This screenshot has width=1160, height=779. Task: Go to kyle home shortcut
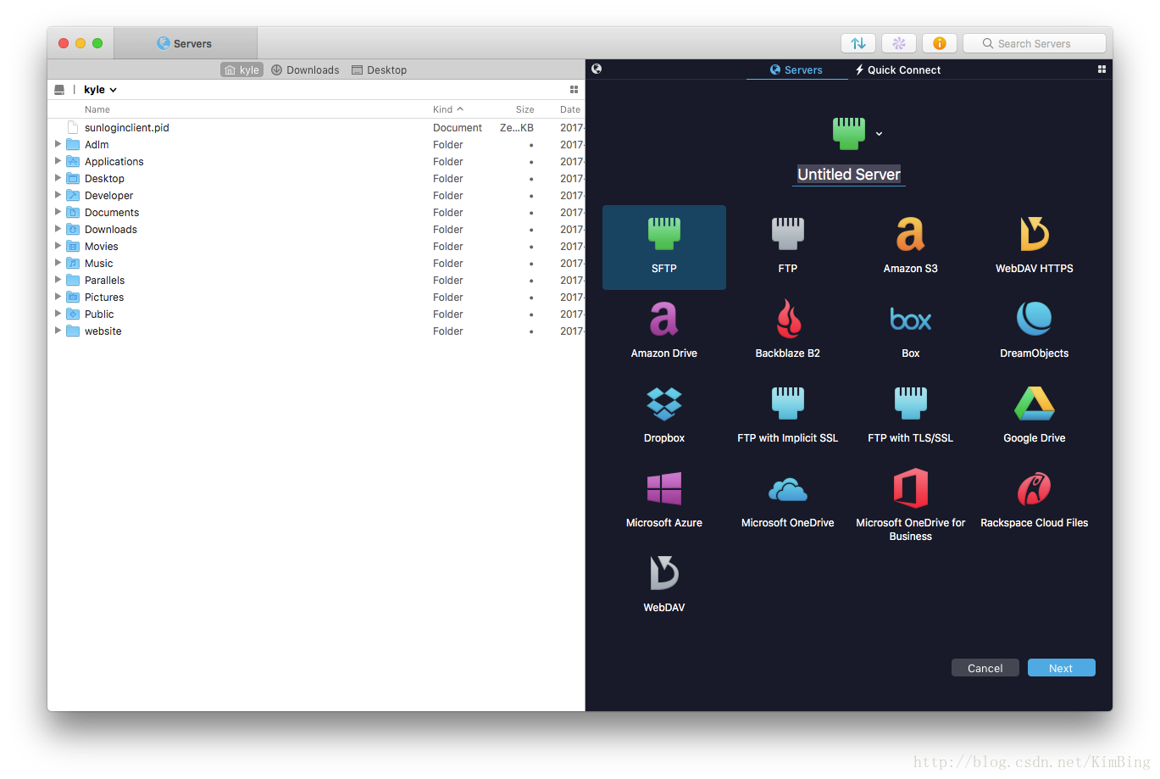[242, 70]
